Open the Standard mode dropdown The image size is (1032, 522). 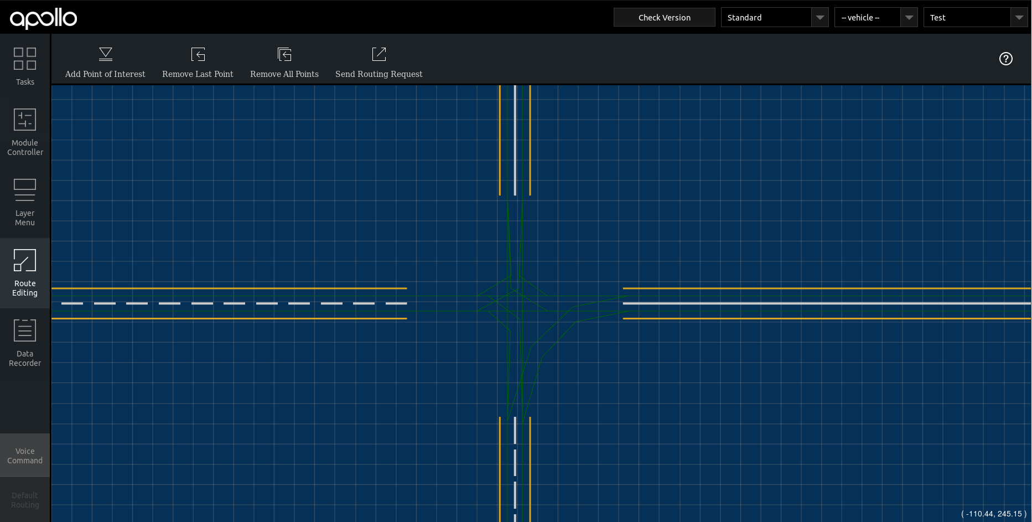coord(775,17)
